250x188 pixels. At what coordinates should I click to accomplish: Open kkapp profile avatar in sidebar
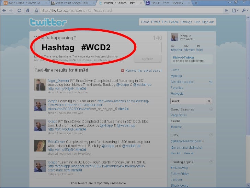tap(174, 37)
